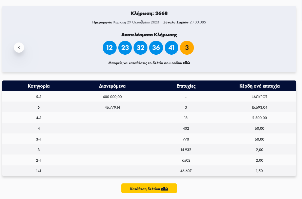Select the 600.000,00 distributed amount cell
The width and height of the screenshot is (302, 199).
point(112,97)
